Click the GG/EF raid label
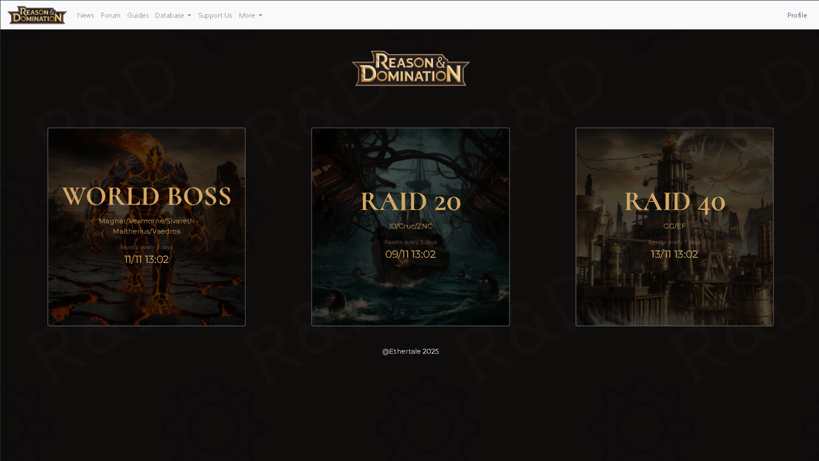Viewport: 819px width, 461px height. pos(674,226)
